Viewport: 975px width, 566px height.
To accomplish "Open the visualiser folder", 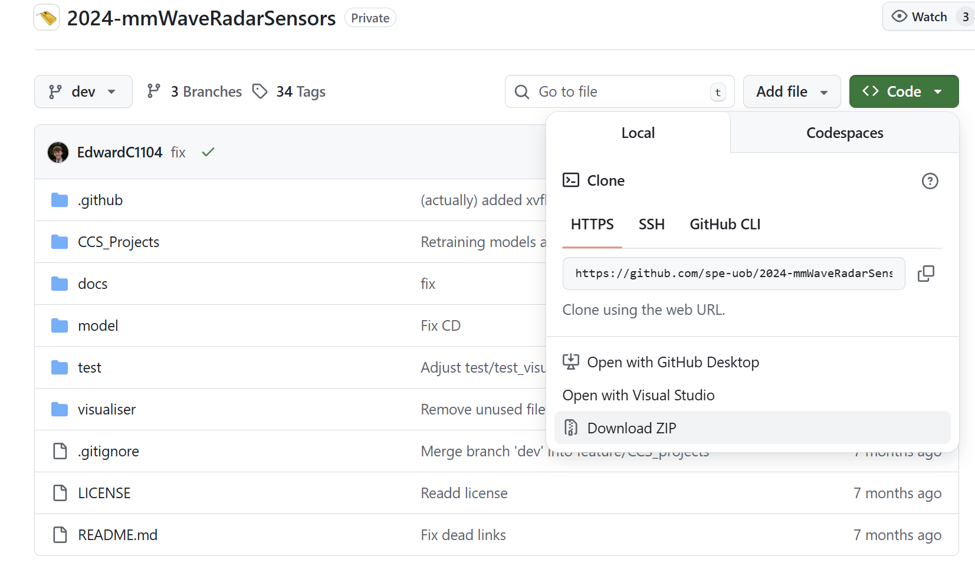I will click(x=107, y=410).
